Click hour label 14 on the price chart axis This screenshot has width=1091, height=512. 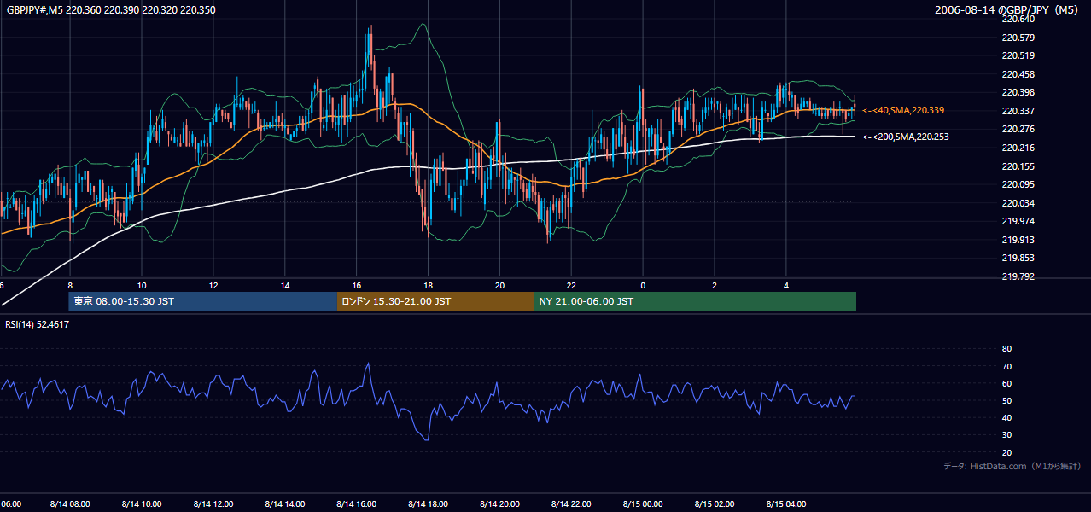coord(285,285)
